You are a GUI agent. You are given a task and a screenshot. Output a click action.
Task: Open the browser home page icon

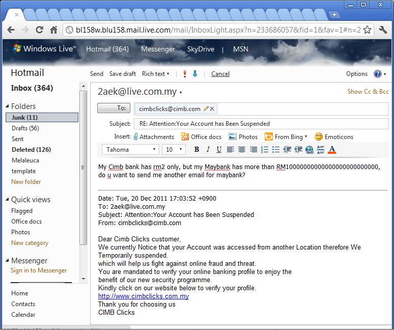(53, 30)
